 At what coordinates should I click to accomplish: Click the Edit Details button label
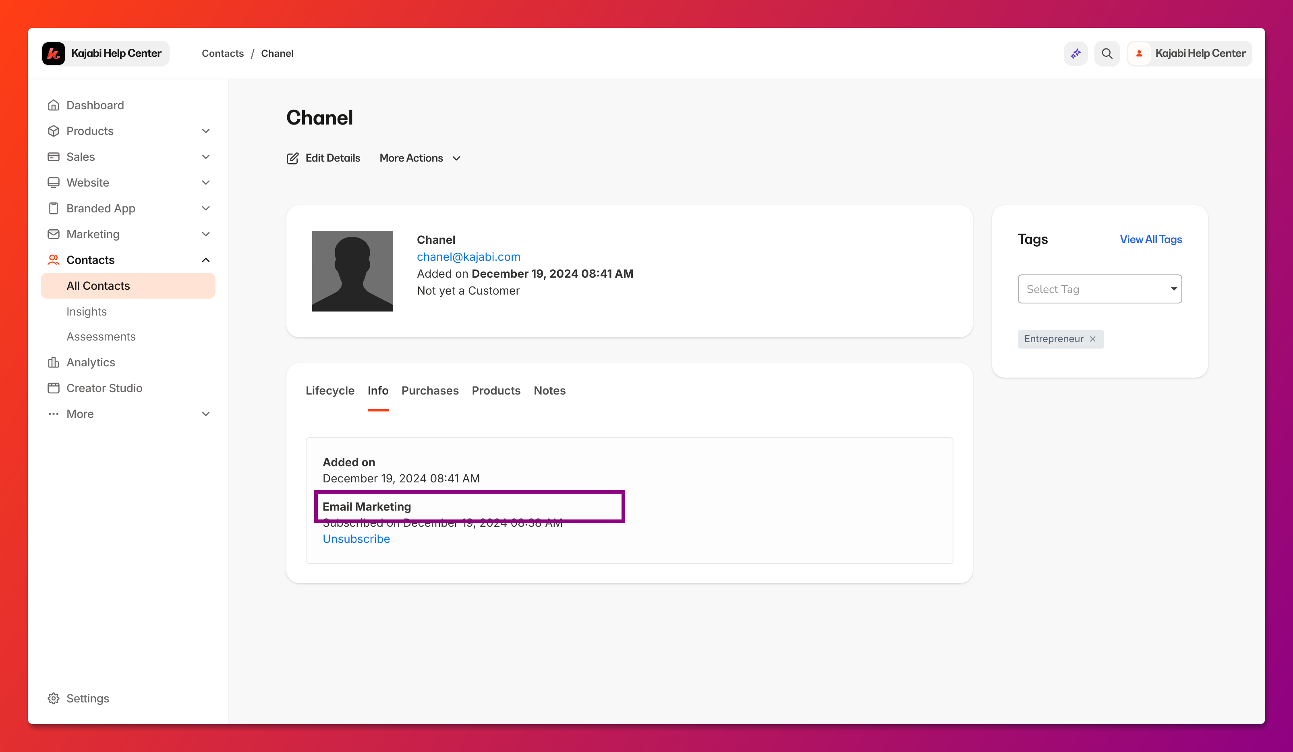[332, 158]
